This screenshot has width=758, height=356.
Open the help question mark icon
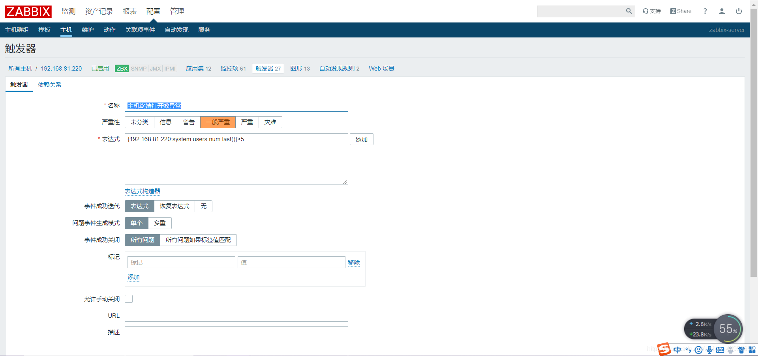[705, 11]
